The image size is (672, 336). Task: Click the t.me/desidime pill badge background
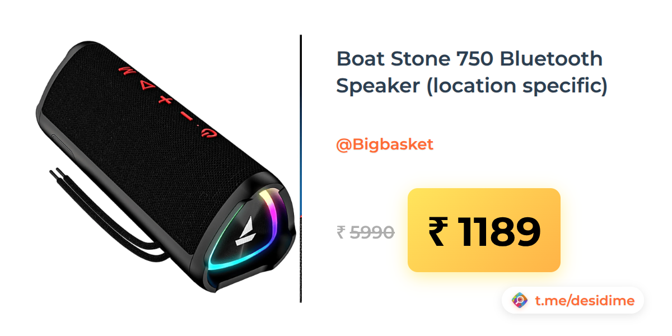(x=573, y=301)
